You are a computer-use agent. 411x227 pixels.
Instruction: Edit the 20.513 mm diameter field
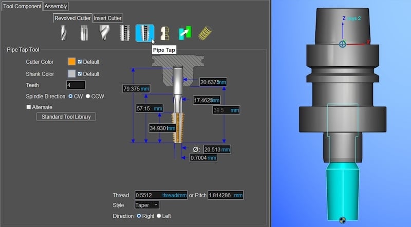tap(217, 149)
